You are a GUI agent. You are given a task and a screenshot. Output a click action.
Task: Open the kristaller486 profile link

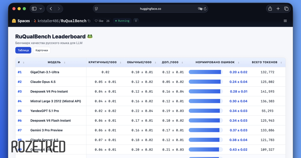pyautogui.click(x=48, y=21)
